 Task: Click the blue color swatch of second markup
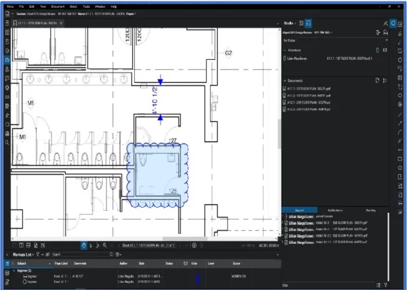tap(198, 282)
